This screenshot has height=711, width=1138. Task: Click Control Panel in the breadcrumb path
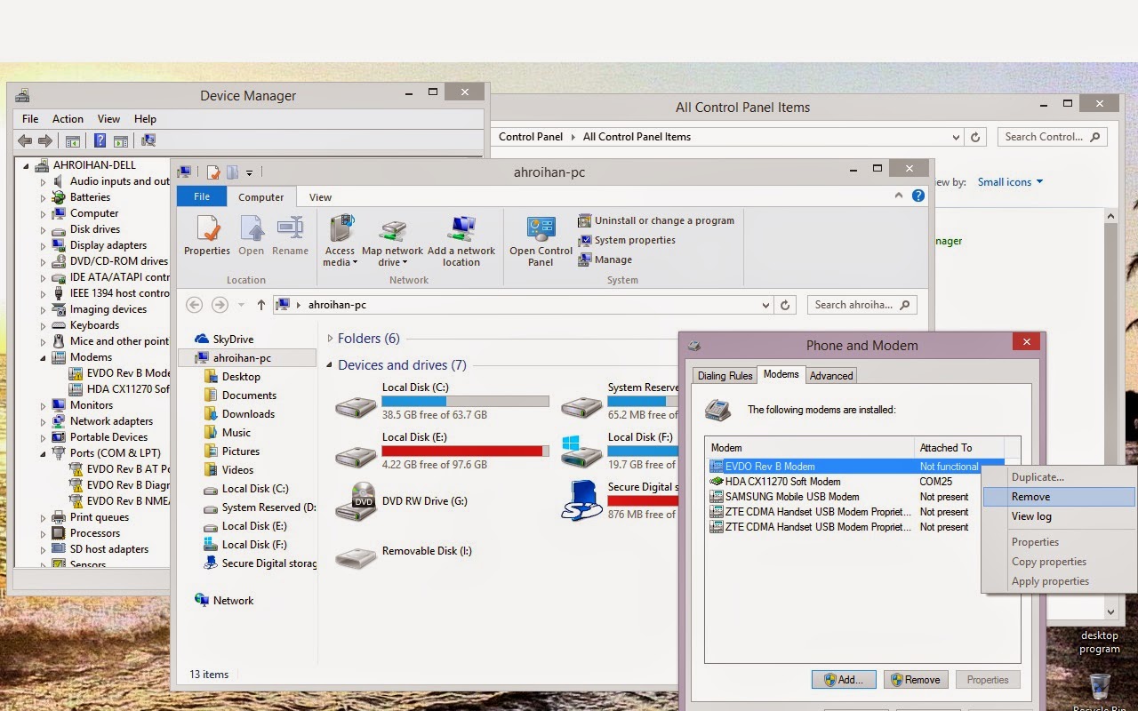click(x=531, y=137)
